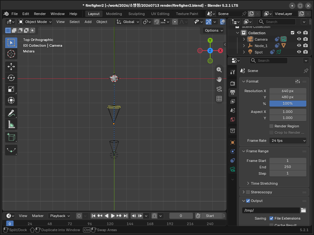Open the Physics properties tab
314x235 pixels.
coord(233,151)
